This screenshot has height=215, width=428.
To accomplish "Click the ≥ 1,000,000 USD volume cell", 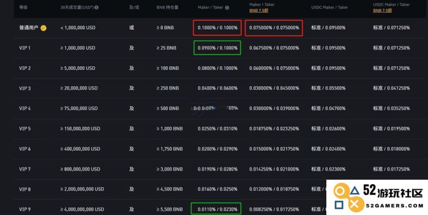I will pyautogui.click(x=78, y=48).
